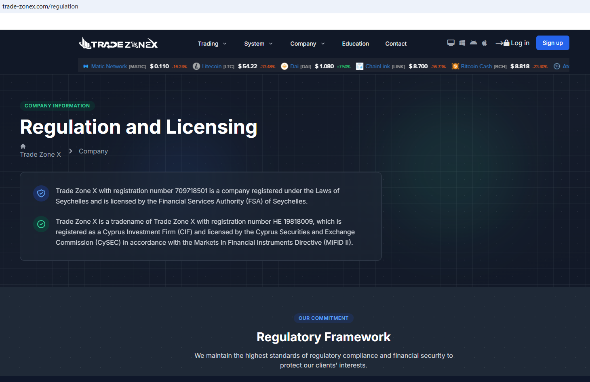Go to the Education page
Image resolution: width=590 pixels, height=382 pixels.
click(355, 44)
